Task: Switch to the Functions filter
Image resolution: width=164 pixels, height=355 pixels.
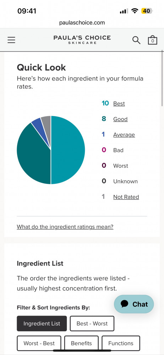Action: (x=121, y=343)
